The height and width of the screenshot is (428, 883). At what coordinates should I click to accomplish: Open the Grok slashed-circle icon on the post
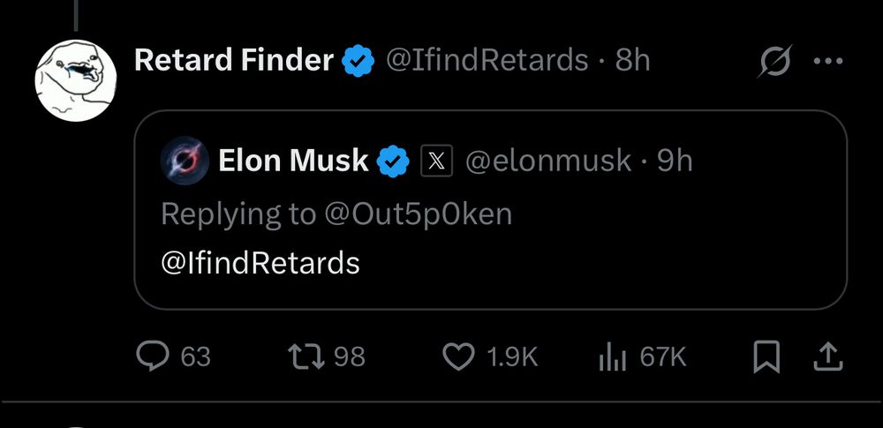tap(776, 60)
